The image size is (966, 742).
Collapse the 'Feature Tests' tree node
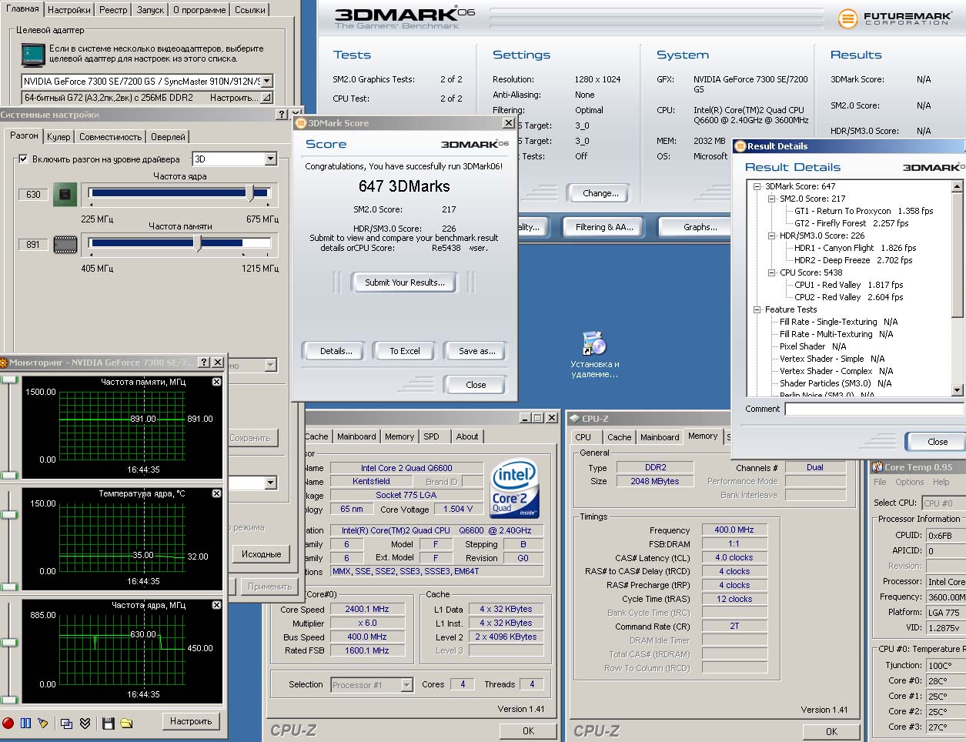757,309
